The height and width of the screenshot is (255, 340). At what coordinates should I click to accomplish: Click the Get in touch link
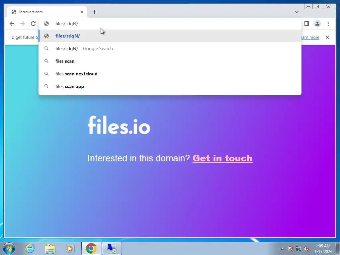click(222, 158)
